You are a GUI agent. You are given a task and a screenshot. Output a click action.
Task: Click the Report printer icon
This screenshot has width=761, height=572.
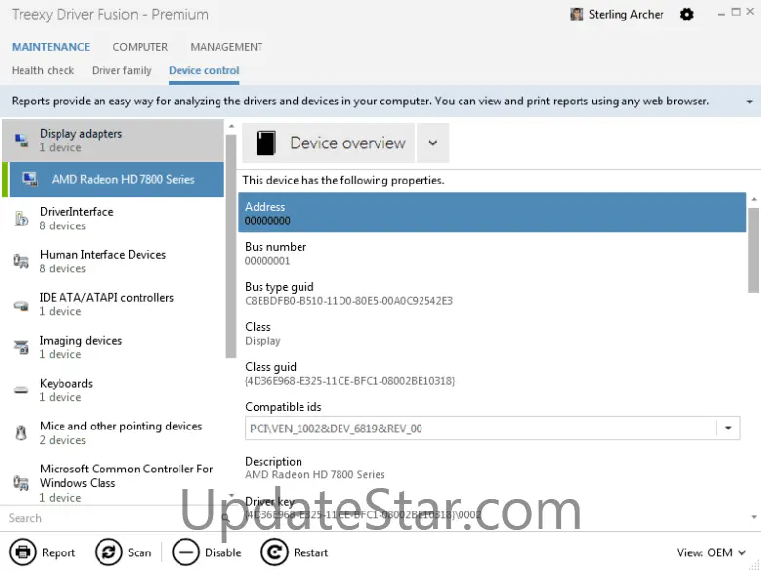tap(22, 552)
